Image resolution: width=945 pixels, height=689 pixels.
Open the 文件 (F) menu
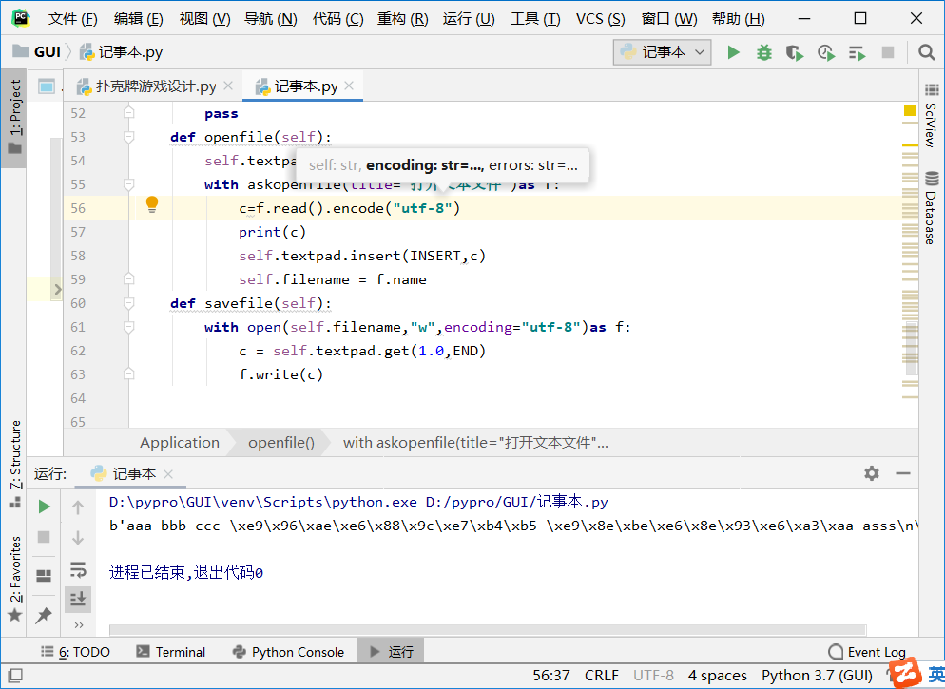click(72, 19)
